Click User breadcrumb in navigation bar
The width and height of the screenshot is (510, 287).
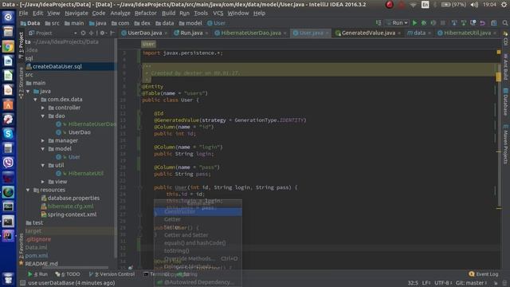217,23
